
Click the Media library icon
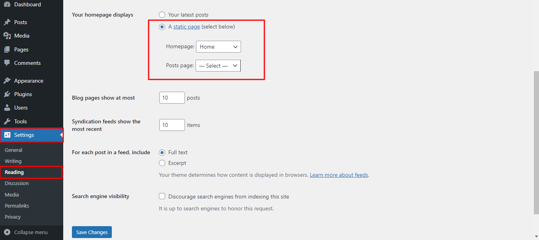pos(7,36)
